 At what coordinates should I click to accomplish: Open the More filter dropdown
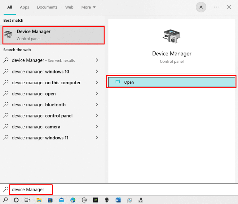point(88,7)
